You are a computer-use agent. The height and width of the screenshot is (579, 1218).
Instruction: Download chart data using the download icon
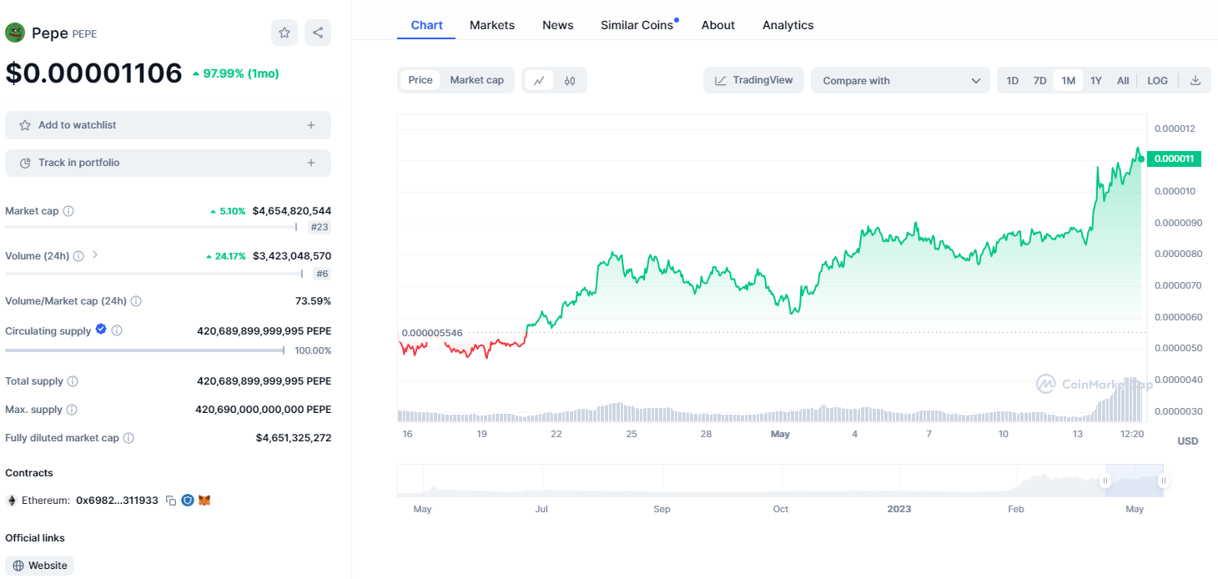(x=1195, y=81)
